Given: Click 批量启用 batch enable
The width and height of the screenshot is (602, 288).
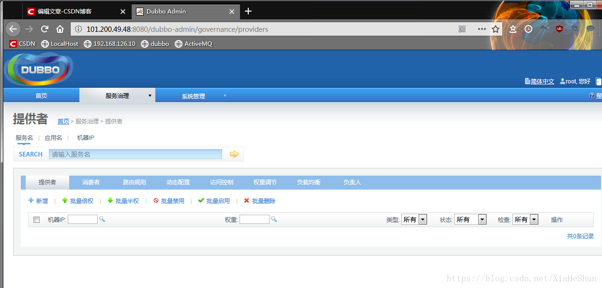Looking at the screenshot, I should (x=214, y=201).
